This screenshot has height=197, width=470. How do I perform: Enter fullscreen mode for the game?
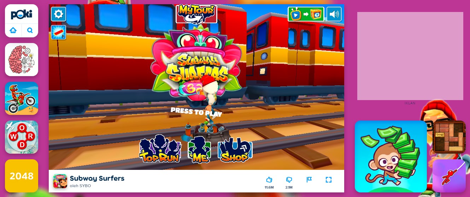click(329, 180)
